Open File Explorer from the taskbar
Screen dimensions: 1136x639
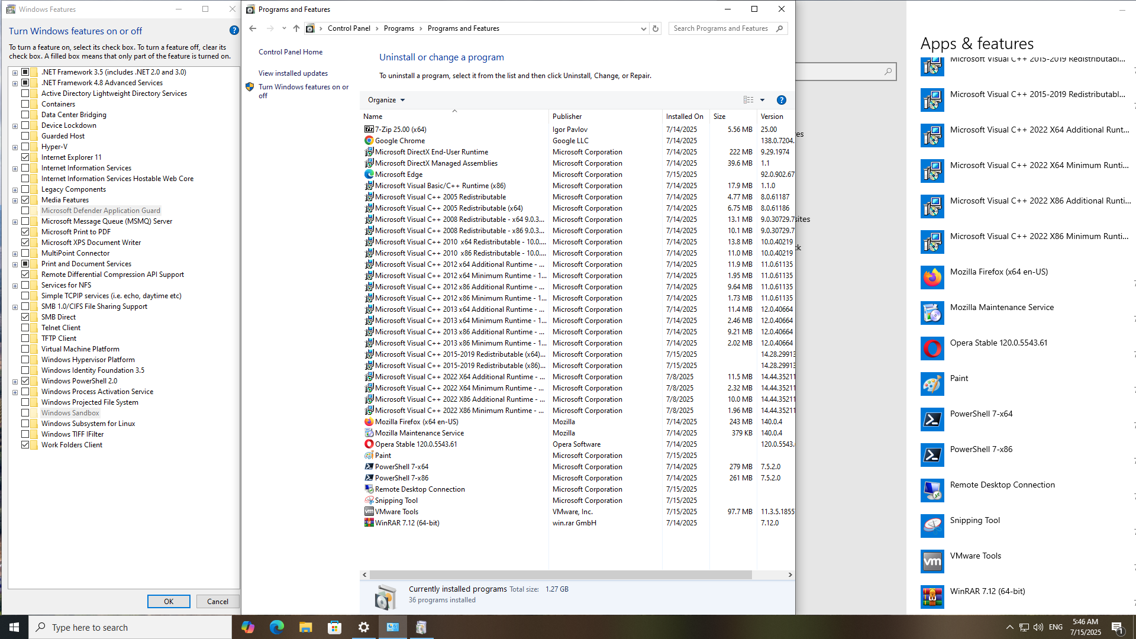tap(305, 627)
